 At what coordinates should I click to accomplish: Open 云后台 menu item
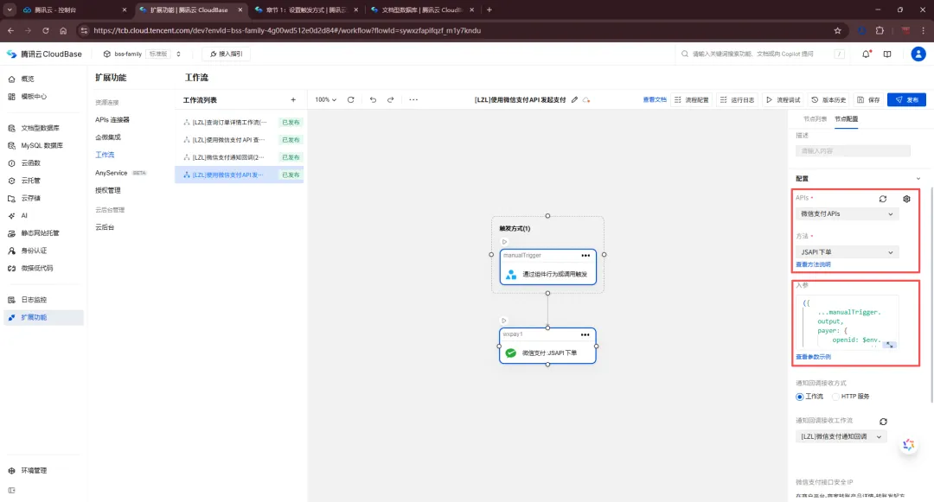click(x=105, y=227)
